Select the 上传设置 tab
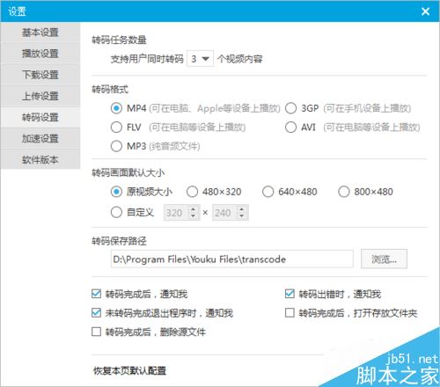Viewport: 440px width, 387px height. point(40,96)
